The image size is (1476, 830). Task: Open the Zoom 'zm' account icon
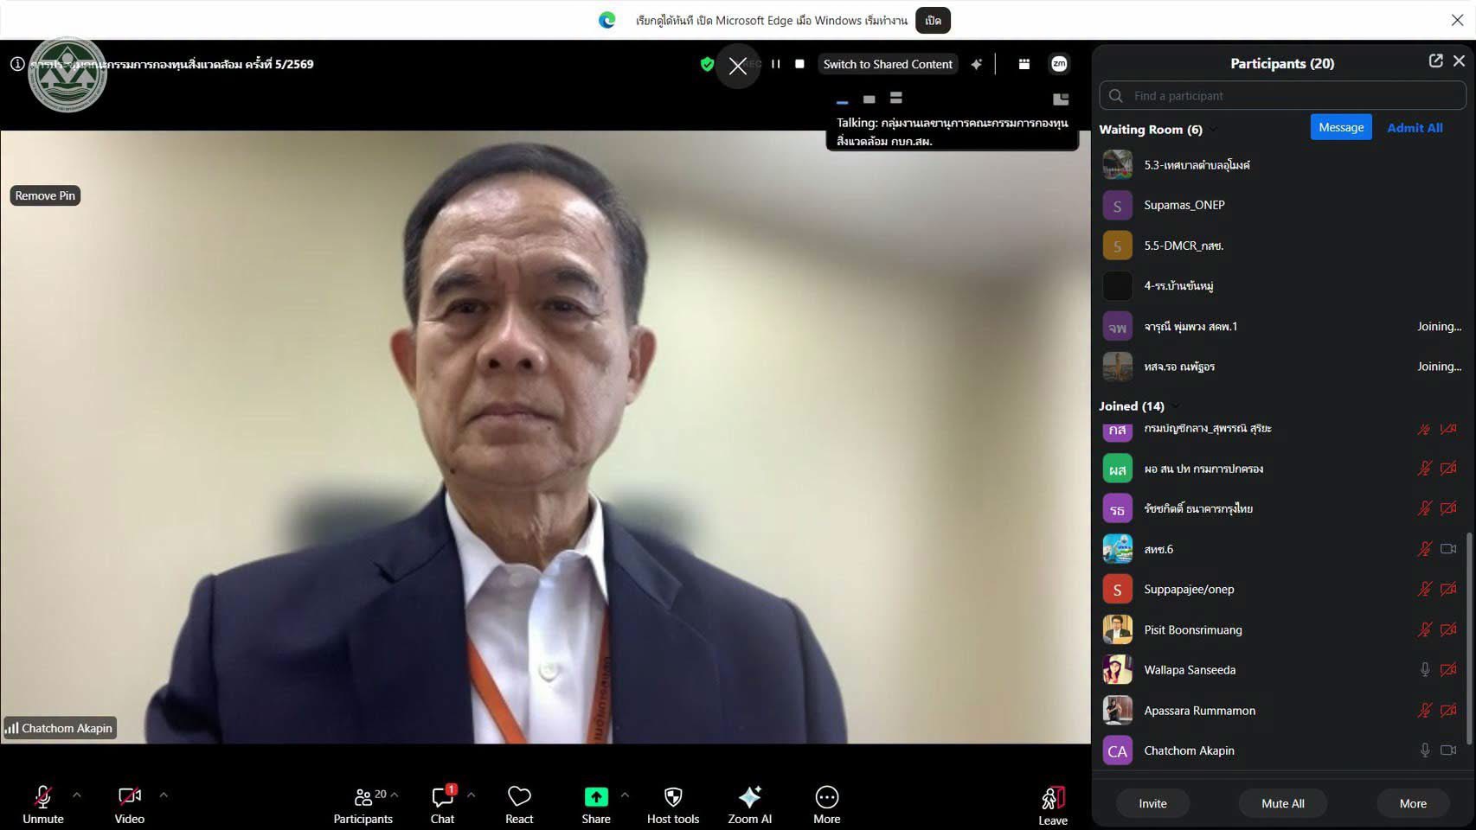point(1059,64)
